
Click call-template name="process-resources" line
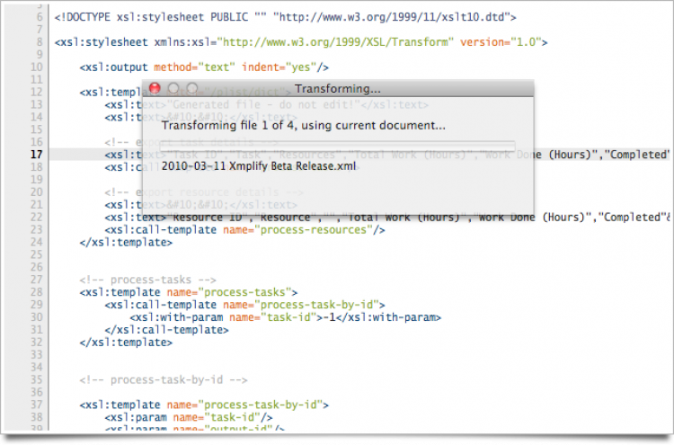(x=245, y=229)
